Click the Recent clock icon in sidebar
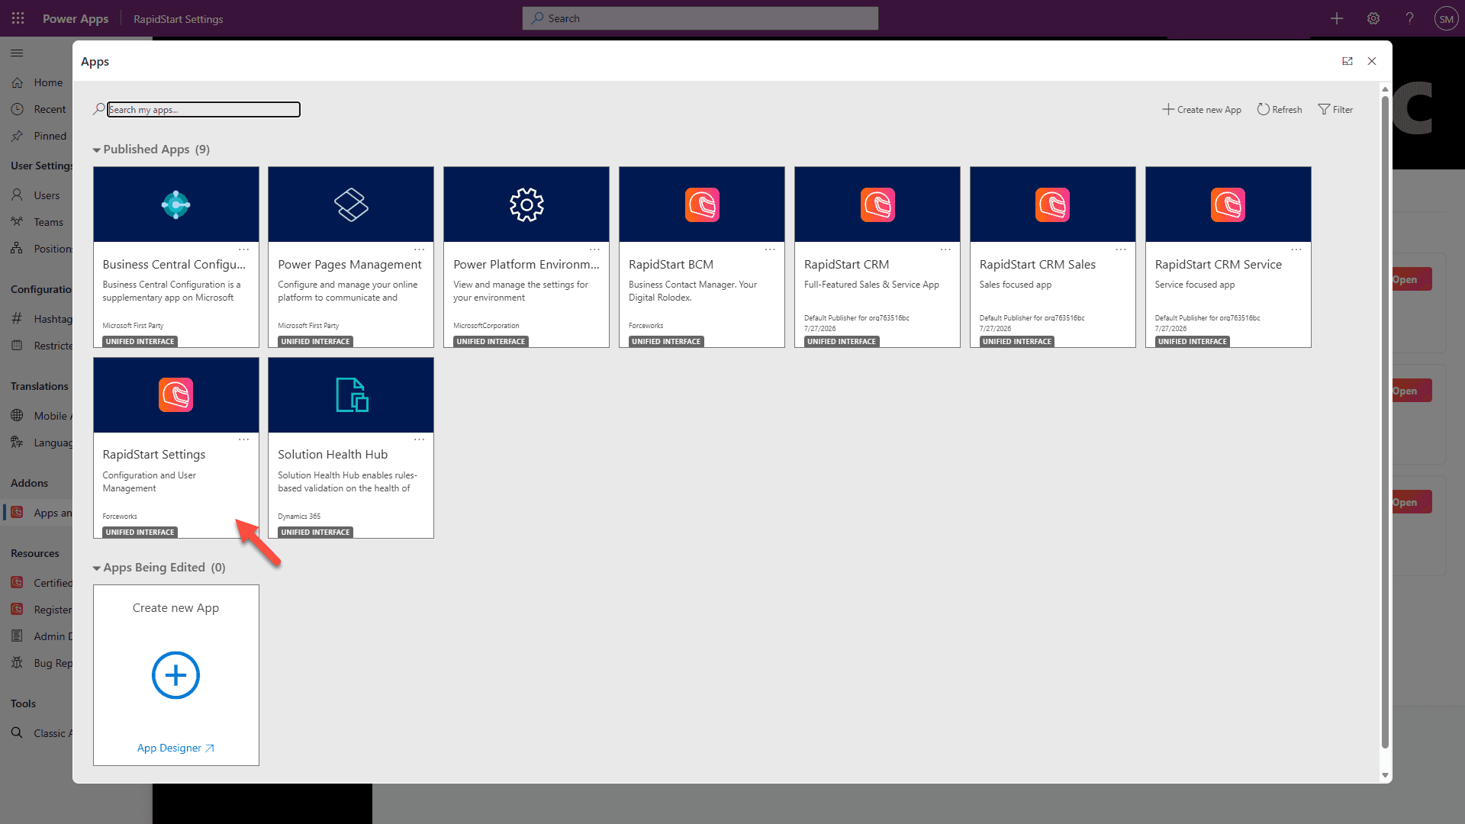 point(17,109)
